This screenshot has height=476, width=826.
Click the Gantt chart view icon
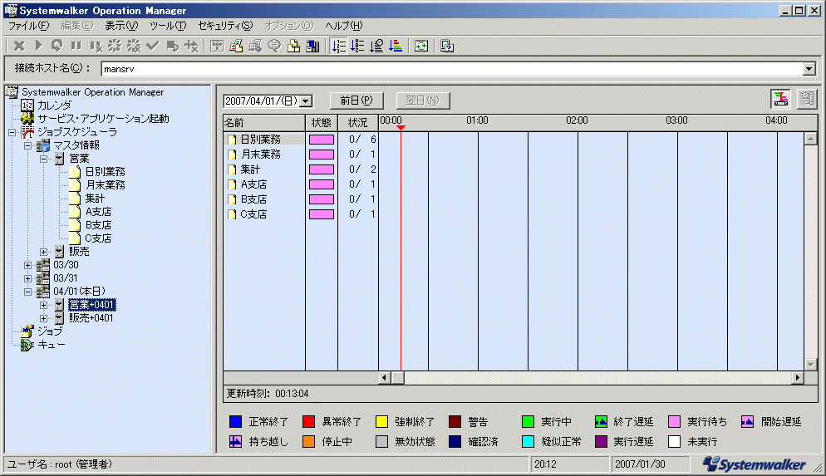(780, 99)
